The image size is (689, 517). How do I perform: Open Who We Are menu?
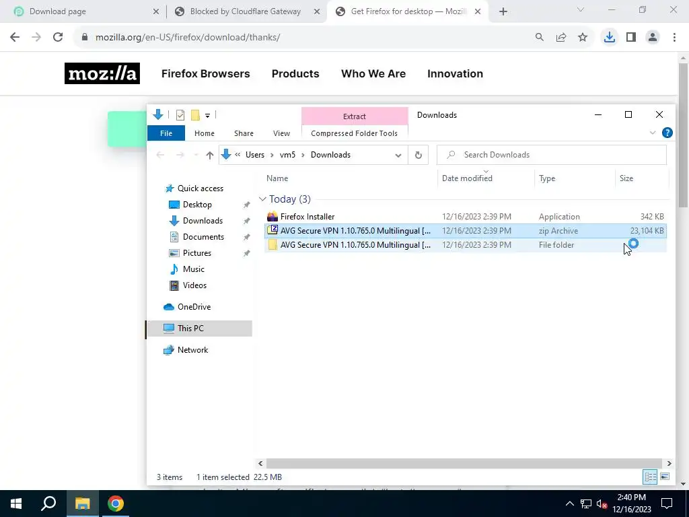[x=373, y=73]
